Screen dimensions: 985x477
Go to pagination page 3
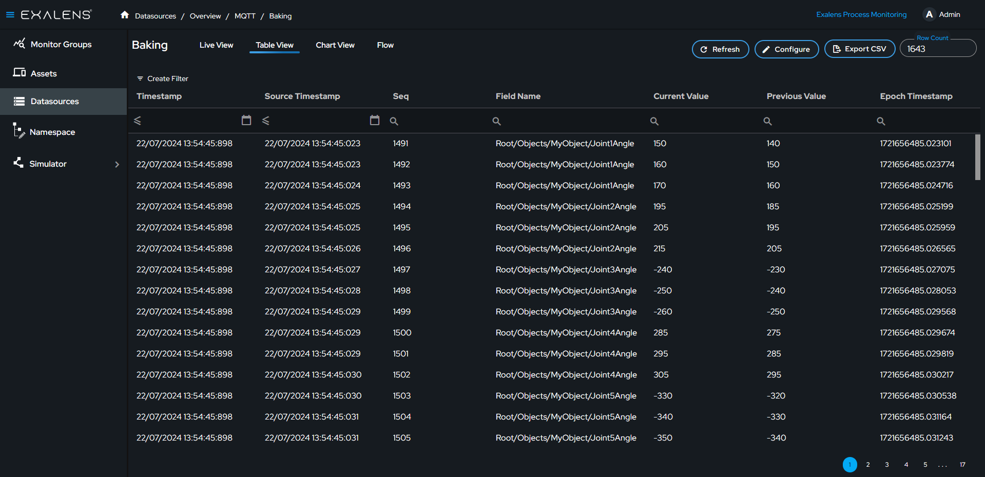[887, 465]
